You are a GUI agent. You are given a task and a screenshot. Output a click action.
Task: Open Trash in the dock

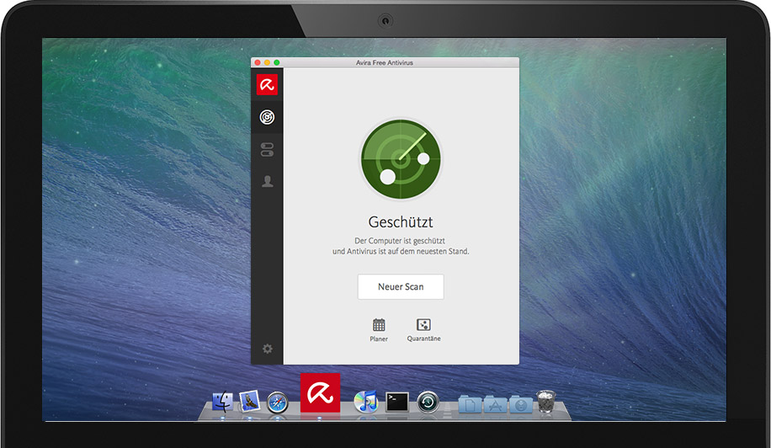[x=545, y=402]
